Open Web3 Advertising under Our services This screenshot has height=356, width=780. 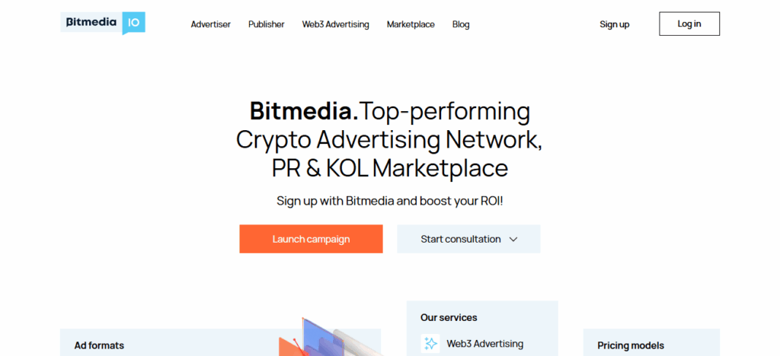tap(484, 344)
